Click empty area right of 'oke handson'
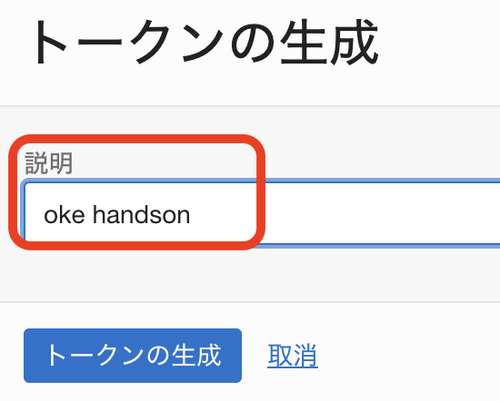 (x=366, y=214)
